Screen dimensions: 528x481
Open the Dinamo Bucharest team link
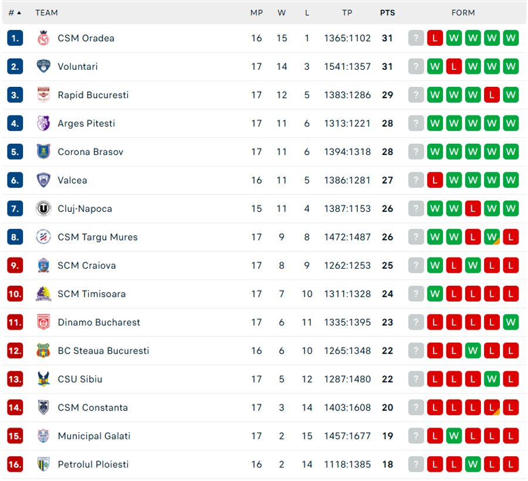pos(99,323)
